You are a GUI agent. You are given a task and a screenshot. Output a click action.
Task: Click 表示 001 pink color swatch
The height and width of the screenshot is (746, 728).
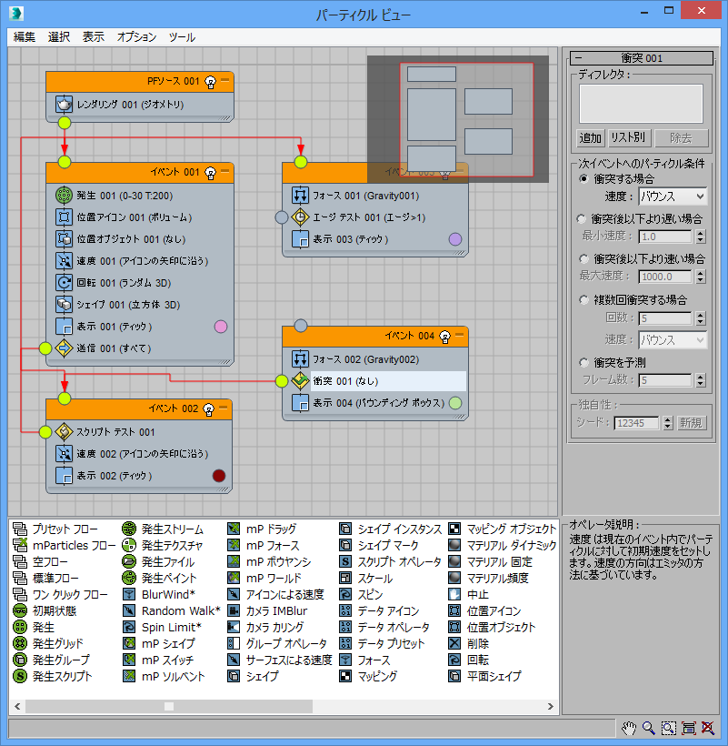click(x=221, y=327)
